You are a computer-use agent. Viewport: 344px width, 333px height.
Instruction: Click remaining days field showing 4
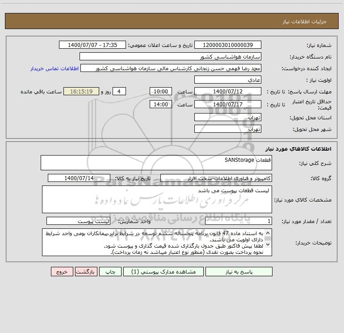[119, 91]
